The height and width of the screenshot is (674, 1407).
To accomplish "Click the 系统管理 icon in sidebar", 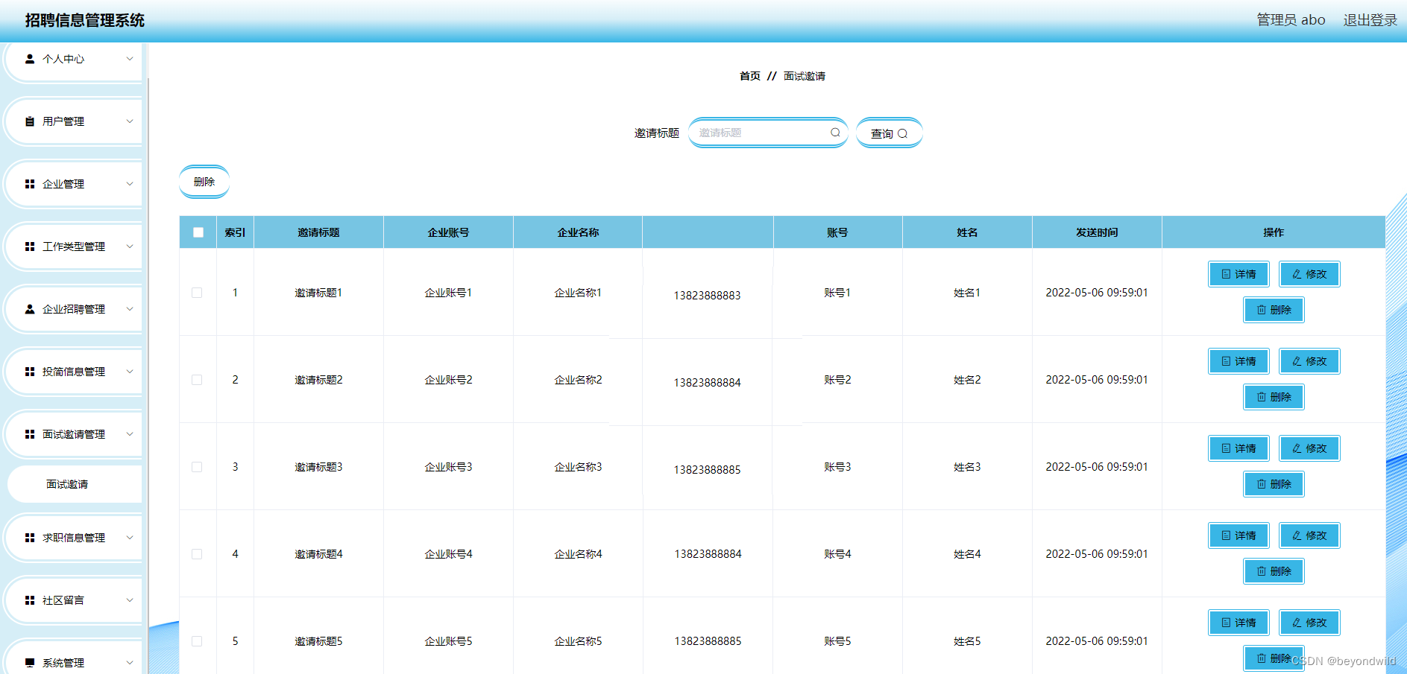I will [x=30, y=661].
